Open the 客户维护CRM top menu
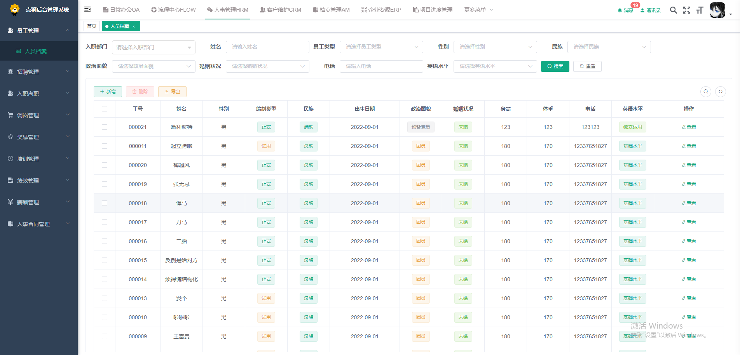Image resolution: width=740 pixels, height=355 pixels. 280,10
